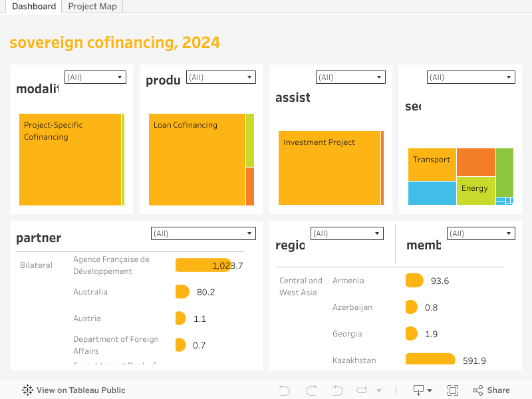Enter full screen mode
Screen dimensions: 532x399
[453, 390]
